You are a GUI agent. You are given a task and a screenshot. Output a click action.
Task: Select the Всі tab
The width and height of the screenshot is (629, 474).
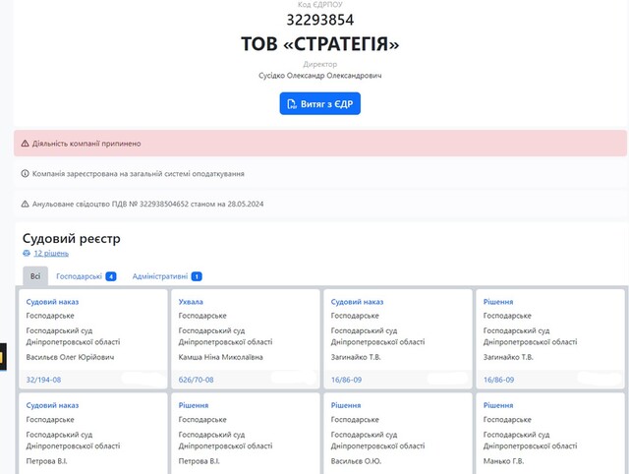pos(35,277)
